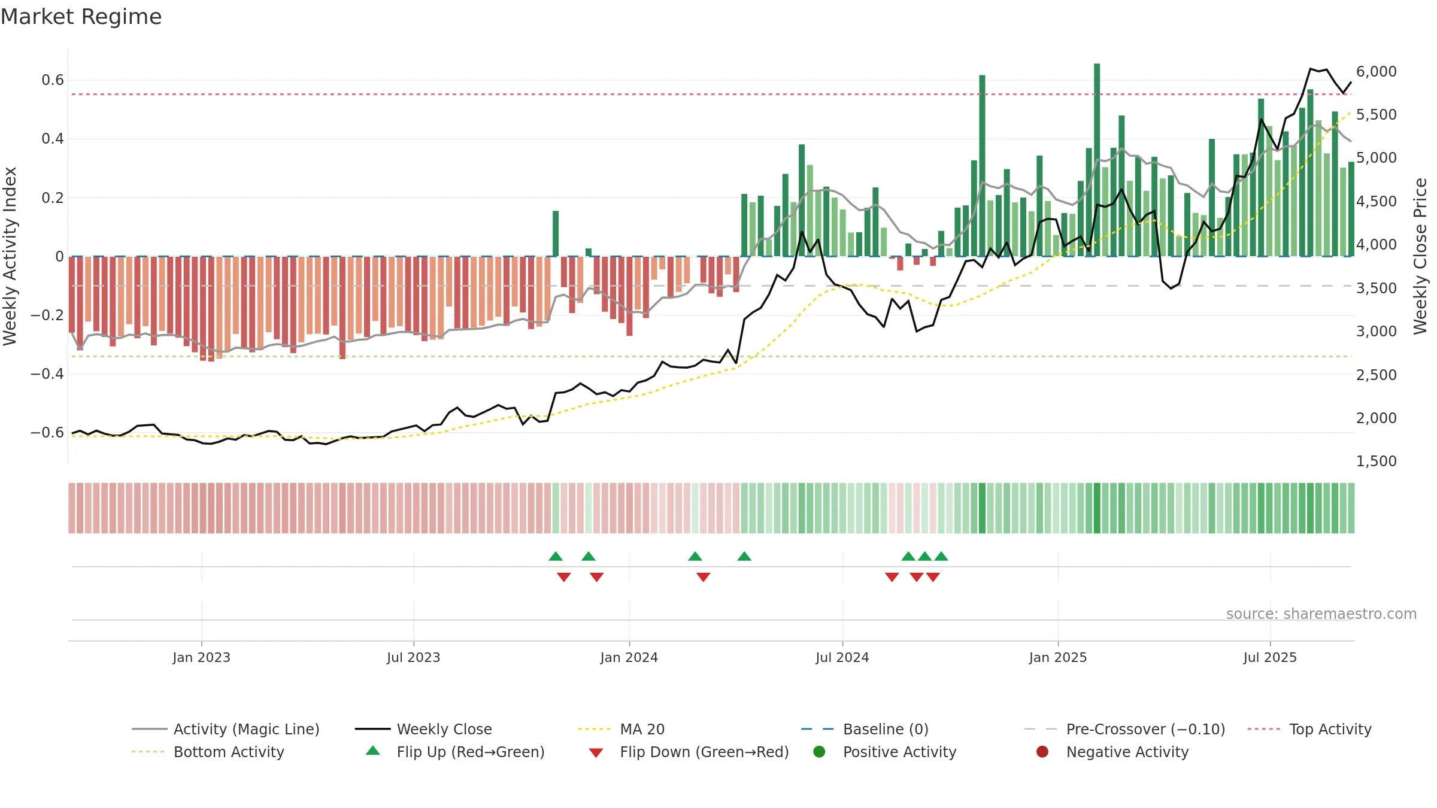Click the 0.6 activity axis tick
Image resolution: width=1437 pixels, height=808 pixels.
coord(53,80)
